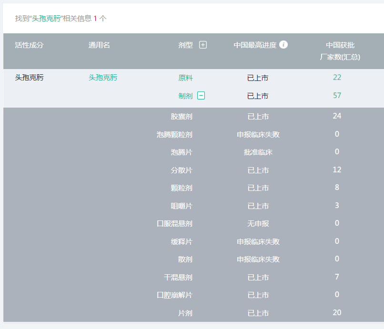Select the 散剂 row label
The height and width of the screenshot is (329, 384).
(185, 259)
